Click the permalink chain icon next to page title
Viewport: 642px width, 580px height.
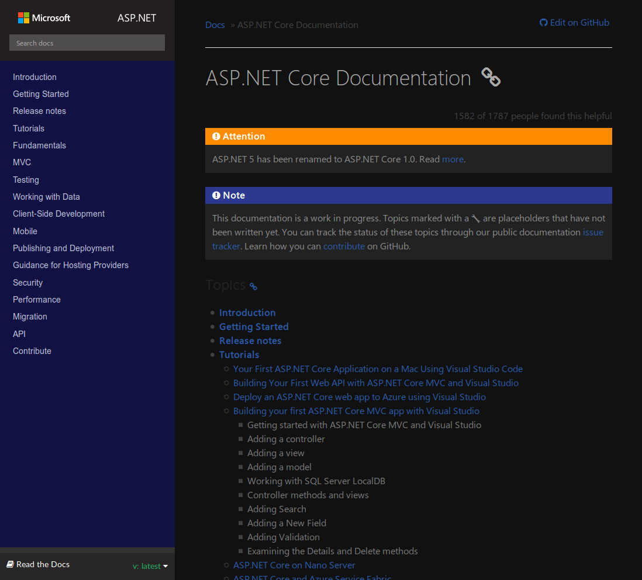coord(491,77)
